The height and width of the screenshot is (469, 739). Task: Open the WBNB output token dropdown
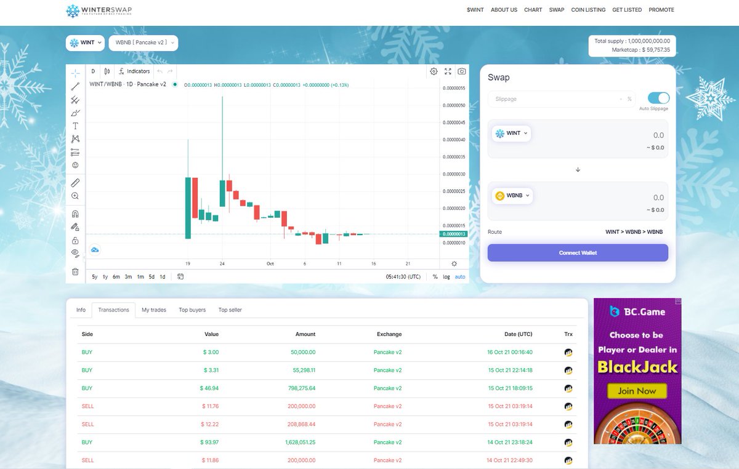[x=511, y=195]
